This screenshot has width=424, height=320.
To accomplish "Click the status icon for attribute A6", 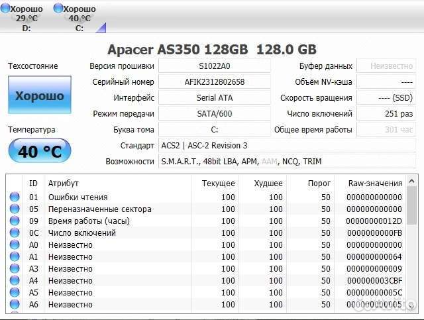I will point(15,304).
